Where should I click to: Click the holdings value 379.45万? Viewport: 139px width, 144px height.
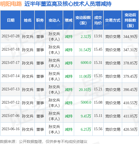tap(130, 76)
